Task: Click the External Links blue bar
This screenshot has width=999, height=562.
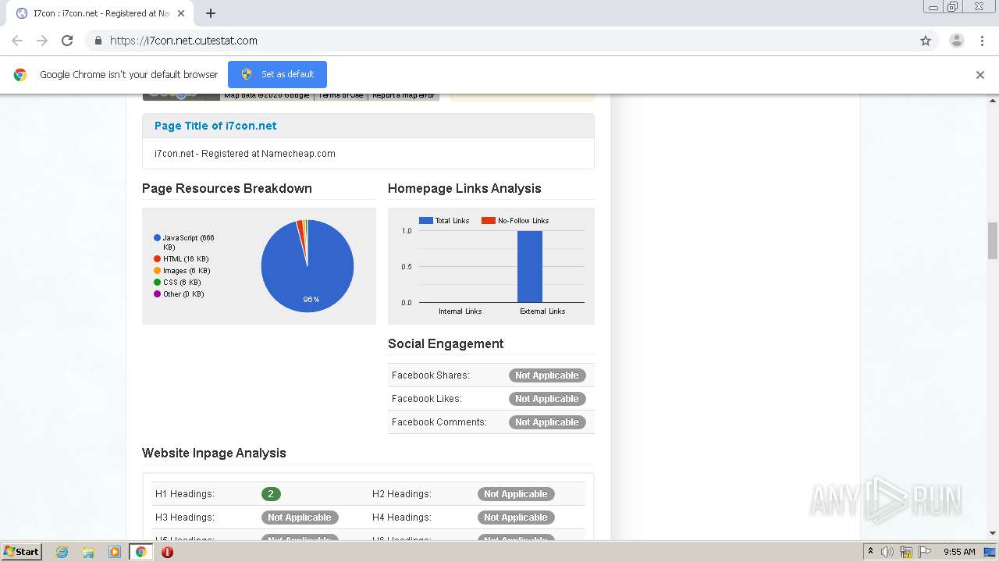Action: [x=530, y=266]
